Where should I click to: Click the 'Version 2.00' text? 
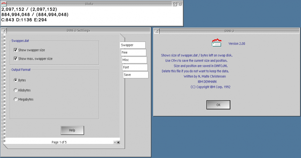click(x=237, y=44)
